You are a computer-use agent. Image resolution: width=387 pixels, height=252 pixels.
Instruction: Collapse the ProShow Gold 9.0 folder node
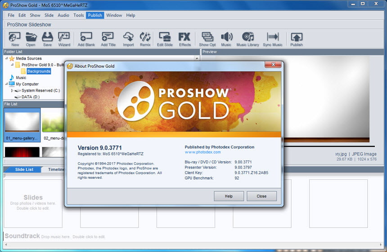tap(12, 65)
